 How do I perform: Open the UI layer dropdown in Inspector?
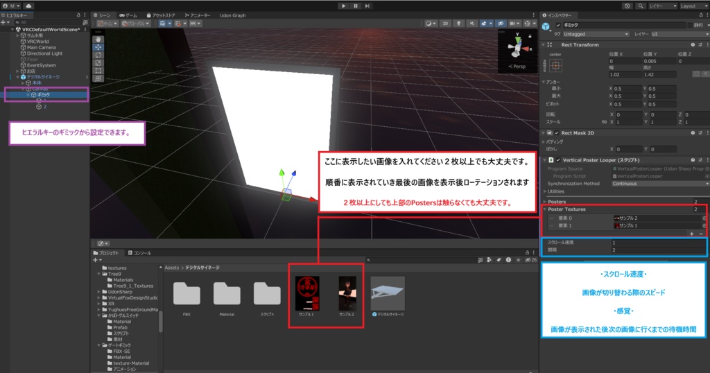679,35
